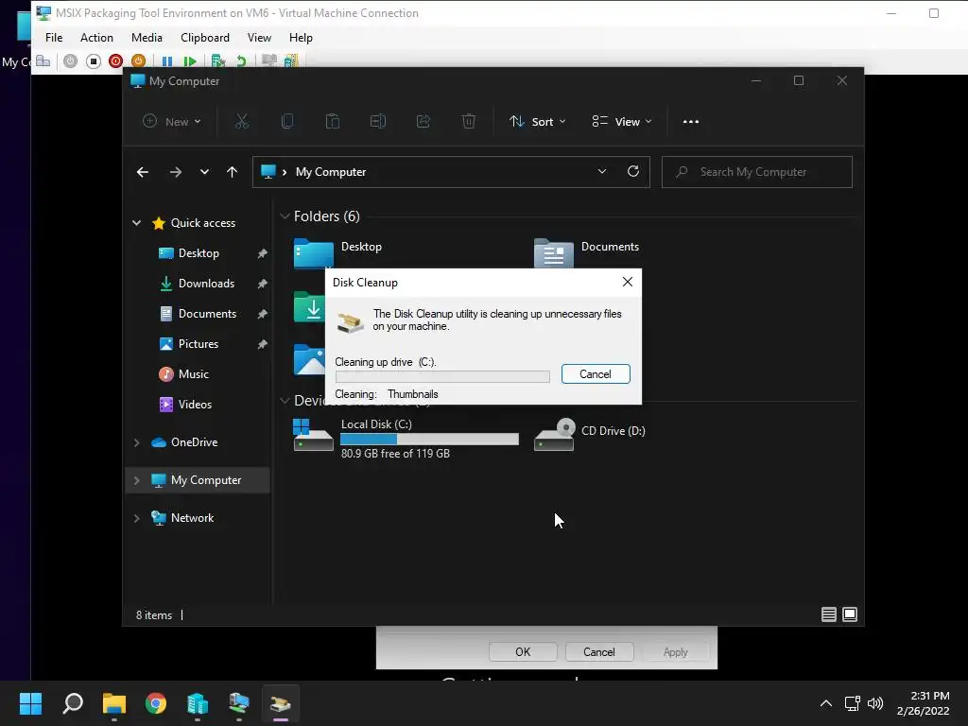Open the Windows Start menu

[x=30, y=703]
